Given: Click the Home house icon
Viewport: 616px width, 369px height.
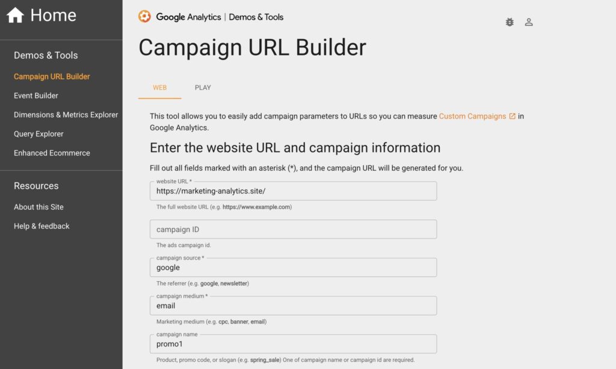Looking at the screenshot, I should coord(15,15).
